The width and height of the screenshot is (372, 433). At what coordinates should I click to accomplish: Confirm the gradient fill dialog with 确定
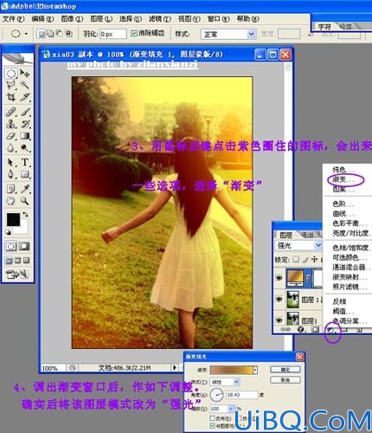click(x=285, y=370)
